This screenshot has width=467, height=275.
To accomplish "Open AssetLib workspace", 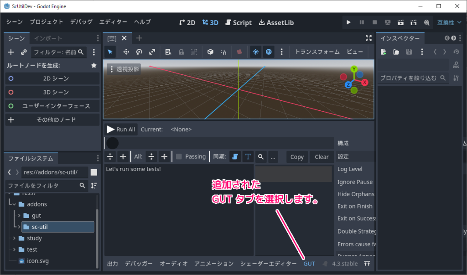I will [276, 22].
